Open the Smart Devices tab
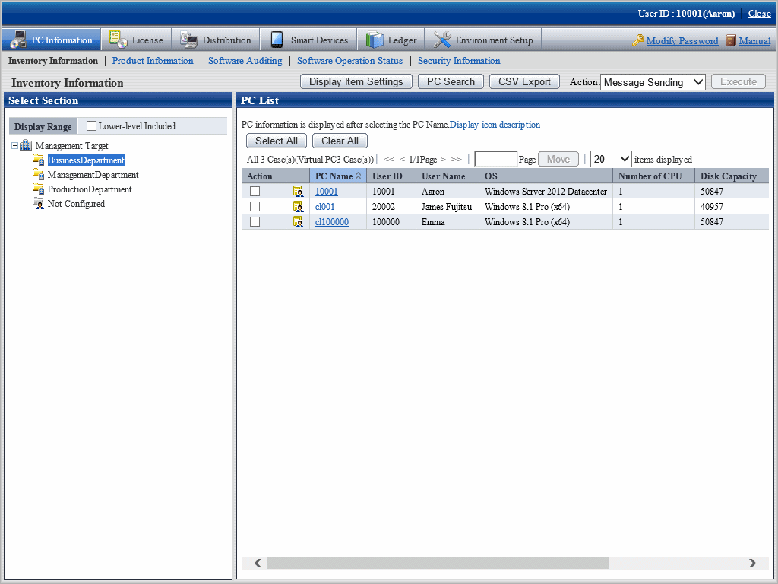The width and height of the screenshot is (778, 584). point(309,40)
